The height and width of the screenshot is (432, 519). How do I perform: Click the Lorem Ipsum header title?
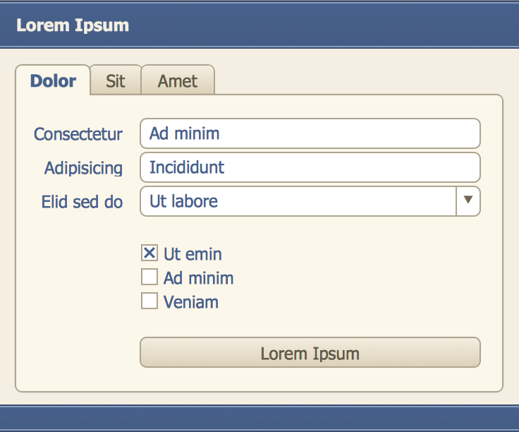coord(73,26)
